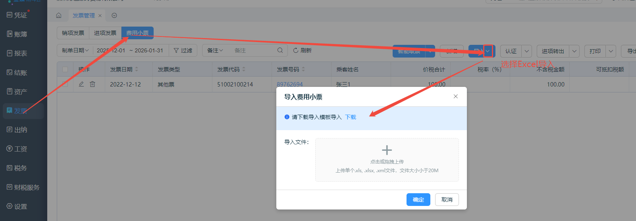
Task: Click the home icon in tab bar
Action: point(59,15)
